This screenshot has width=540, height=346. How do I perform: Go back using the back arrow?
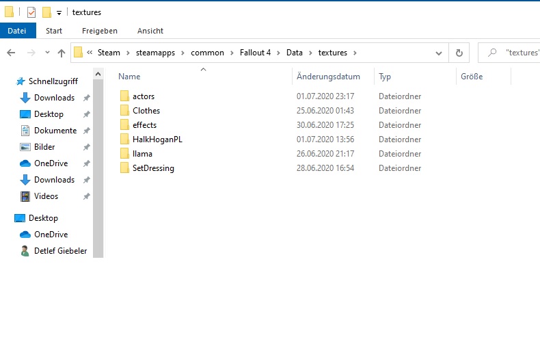click(11, 53)
